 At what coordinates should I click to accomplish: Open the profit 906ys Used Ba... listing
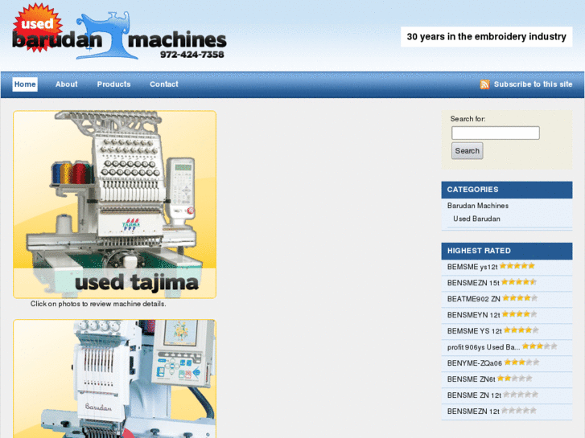tap(484, 347)
